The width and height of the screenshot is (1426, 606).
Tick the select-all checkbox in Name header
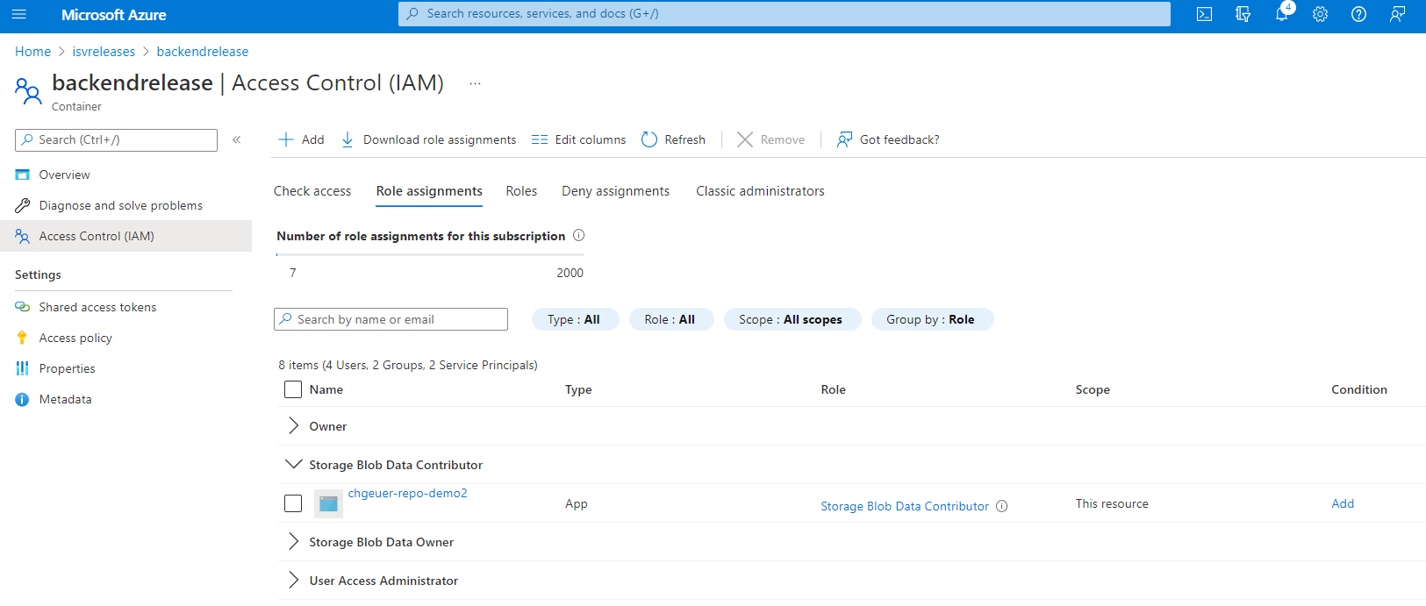(x=293, y=389)
